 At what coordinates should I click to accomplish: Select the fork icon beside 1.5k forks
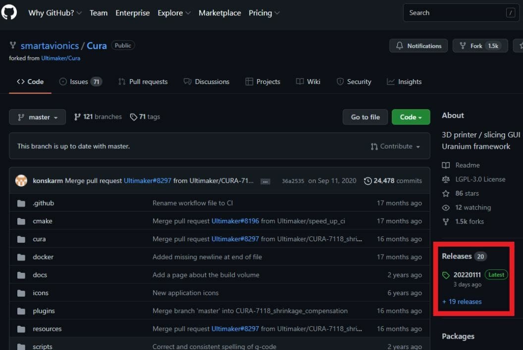(446, 222)
